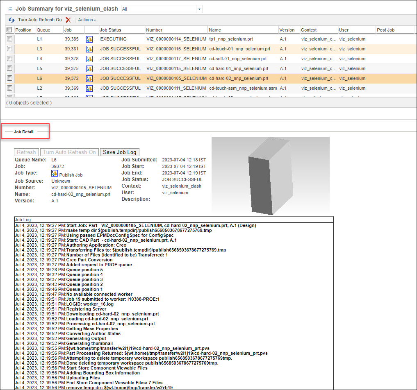Sort by Post Job column header

click(x=385, y=30)
